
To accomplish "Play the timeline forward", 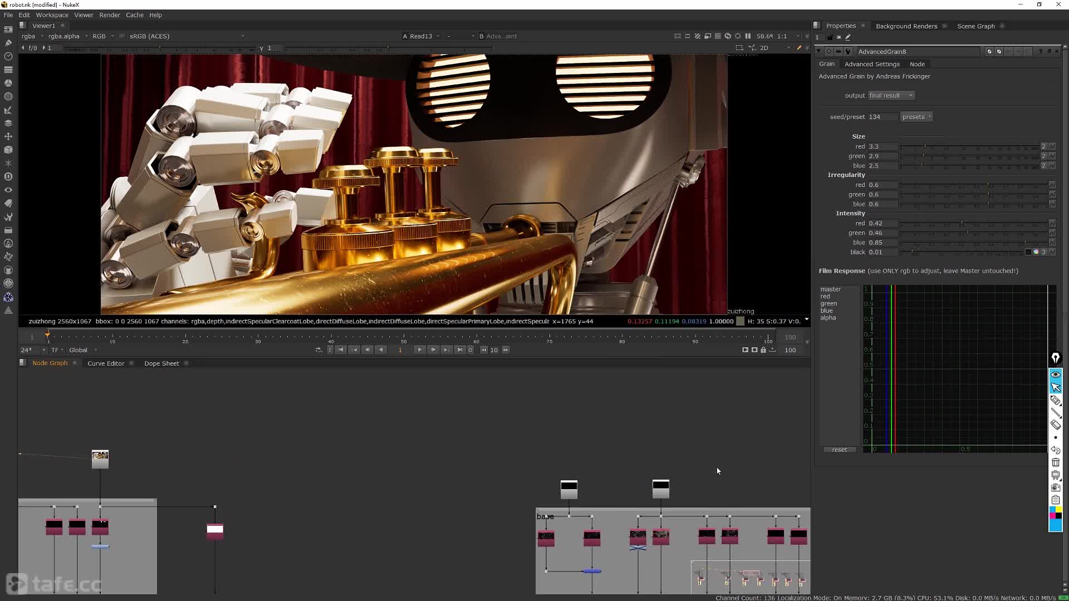I will (x=420, y=350).
